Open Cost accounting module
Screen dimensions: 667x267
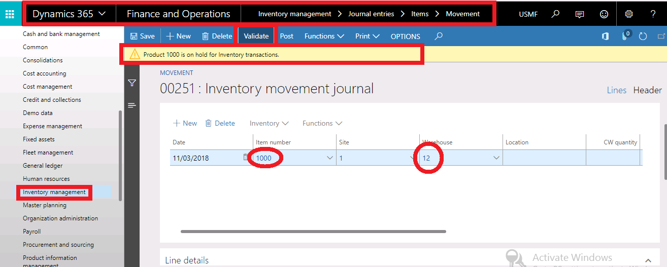(44, 73)
